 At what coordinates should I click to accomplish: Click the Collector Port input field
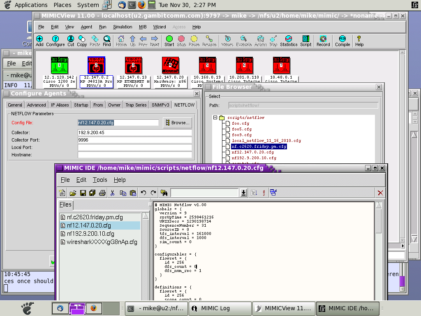(135, 140)
